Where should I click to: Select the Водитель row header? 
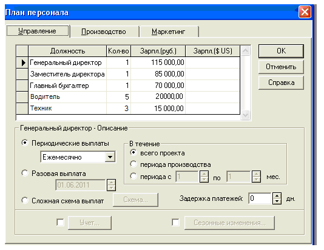pyautogui.click(x=22, y=96)
